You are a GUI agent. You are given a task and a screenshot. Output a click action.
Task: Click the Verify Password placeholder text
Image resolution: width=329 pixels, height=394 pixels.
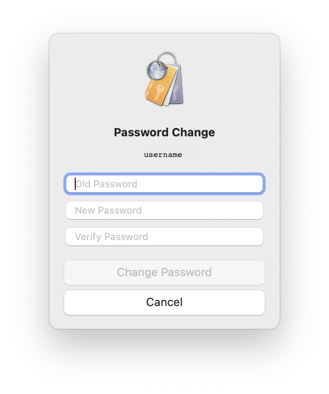coord(111,237)
